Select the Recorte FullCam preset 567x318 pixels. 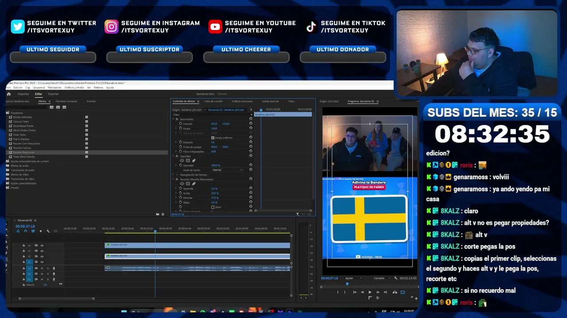pyautogui.click(x=23, y=148)
